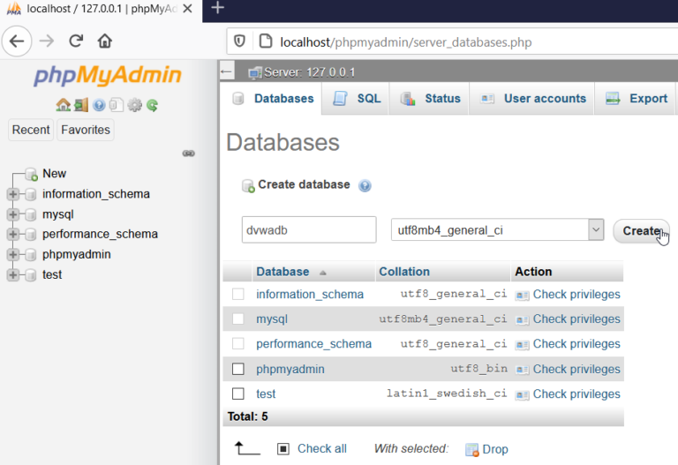Select performance_schema in navigation tree
This screenshot has width=678, height=465.
pos(100,234)
